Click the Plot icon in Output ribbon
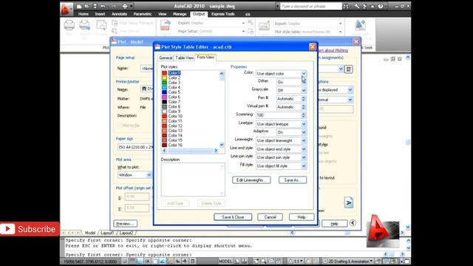Screen dimensions: 473x266 69,26
